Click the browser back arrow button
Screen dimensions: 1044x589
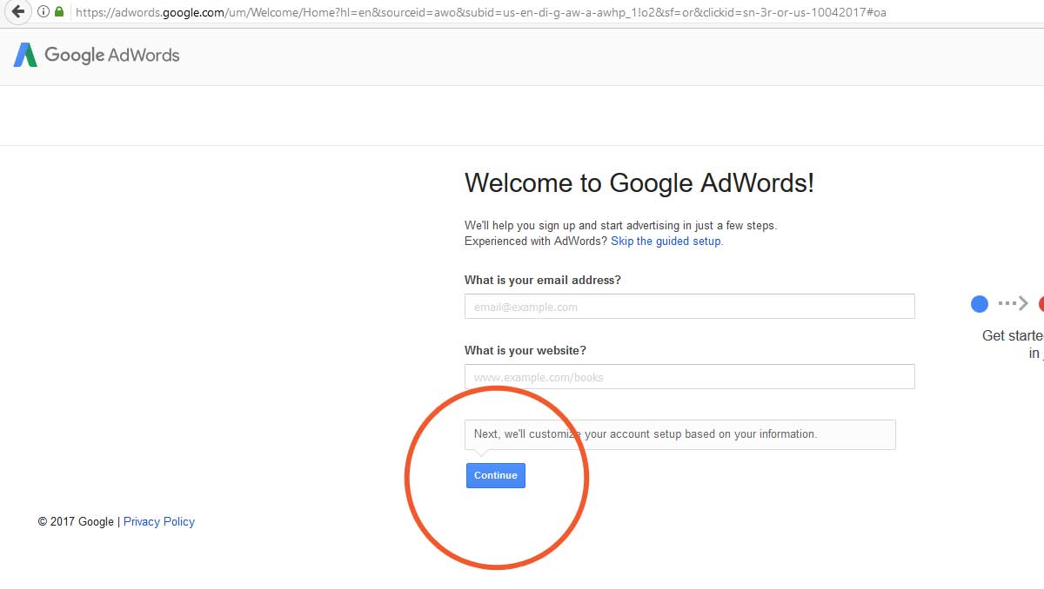17,12
